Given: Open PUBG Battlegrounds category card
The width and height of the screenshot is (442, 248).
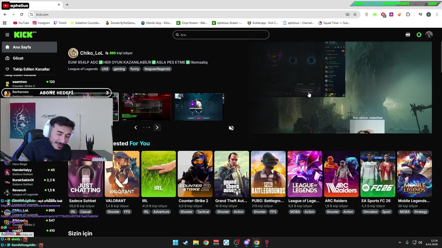Looking at the screenshot, I should coord(268,174).
